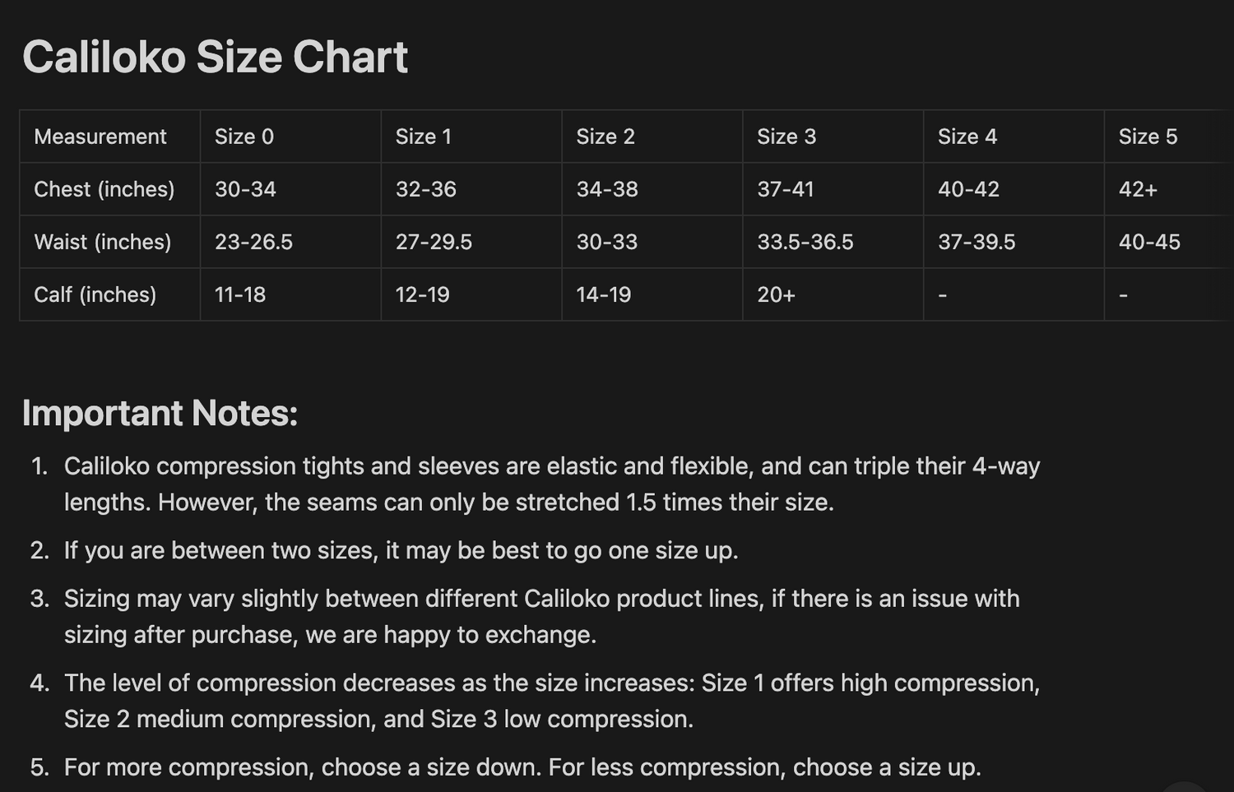Select the 37-41 chest measurement cell

tap(786, 189)
